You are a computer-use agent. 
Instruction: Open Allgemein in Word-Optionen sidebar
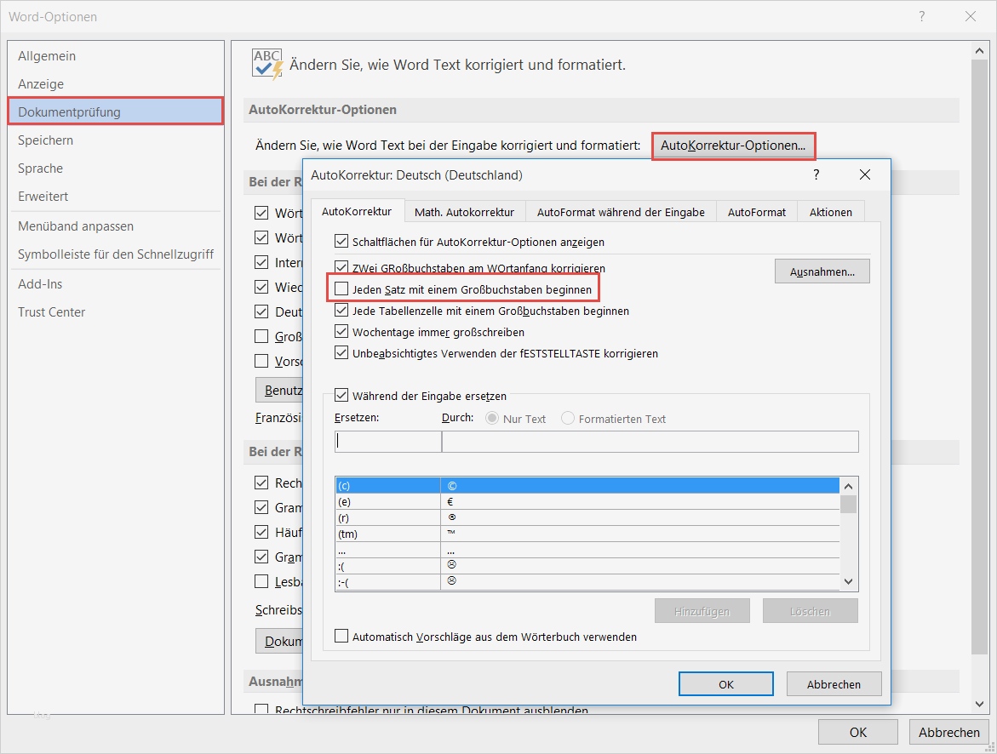click(116, 56)
